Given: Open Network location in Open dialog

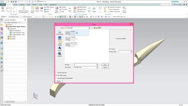Looking at the screenshot, I should tap(60, 54).
